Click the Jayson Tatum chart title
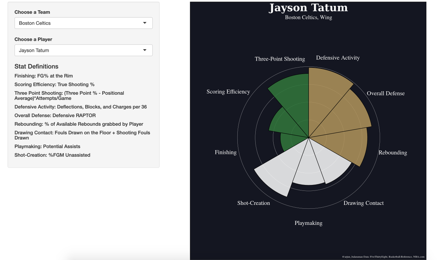The image size is (445, 260). point(308,8)
